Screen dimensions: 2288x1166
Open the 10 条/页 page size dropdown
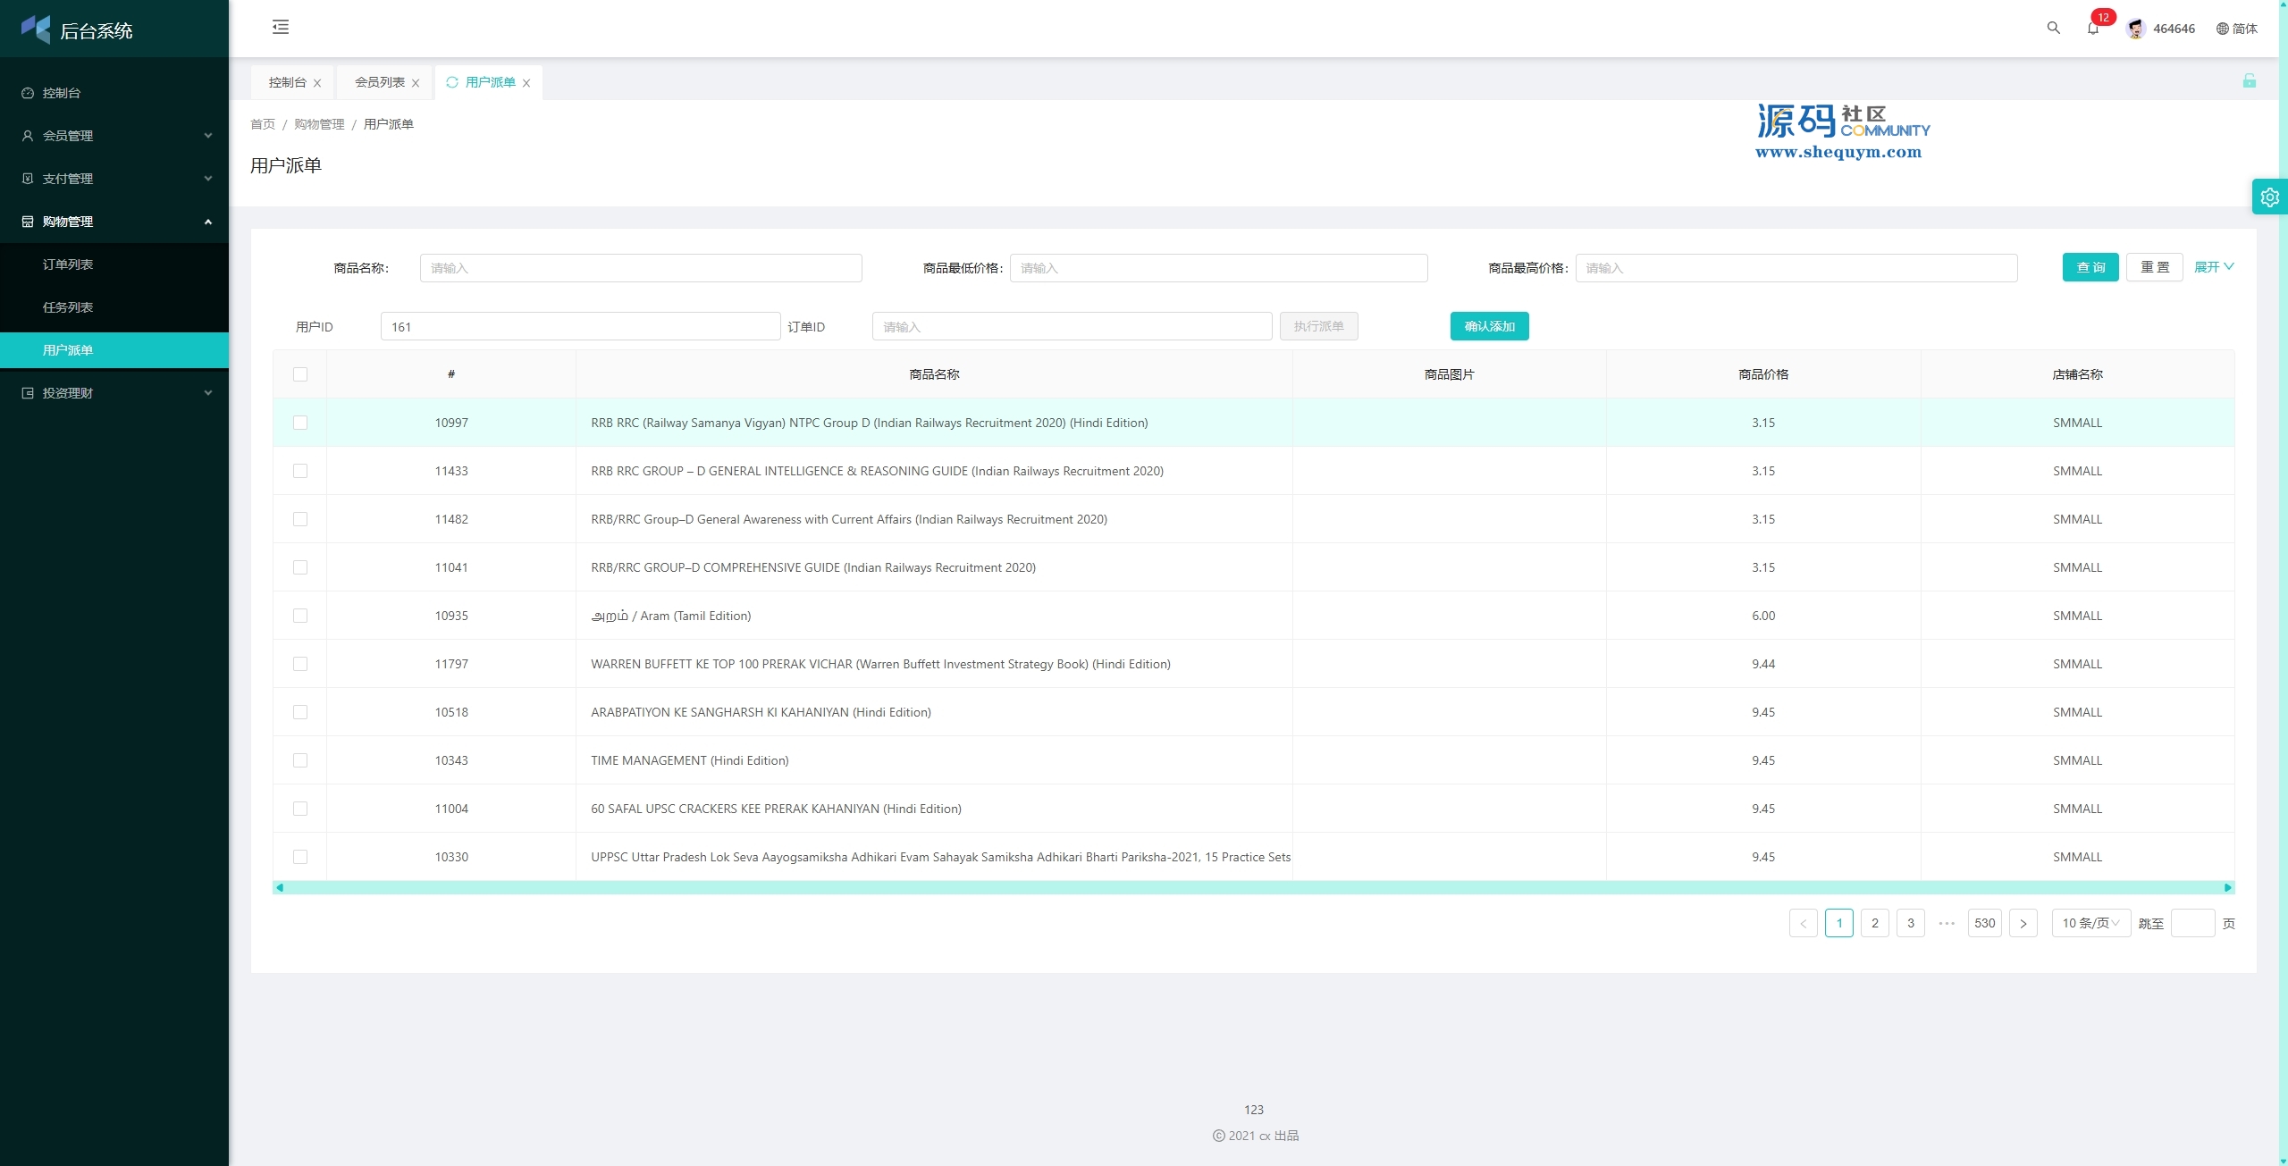(2090, 923)
